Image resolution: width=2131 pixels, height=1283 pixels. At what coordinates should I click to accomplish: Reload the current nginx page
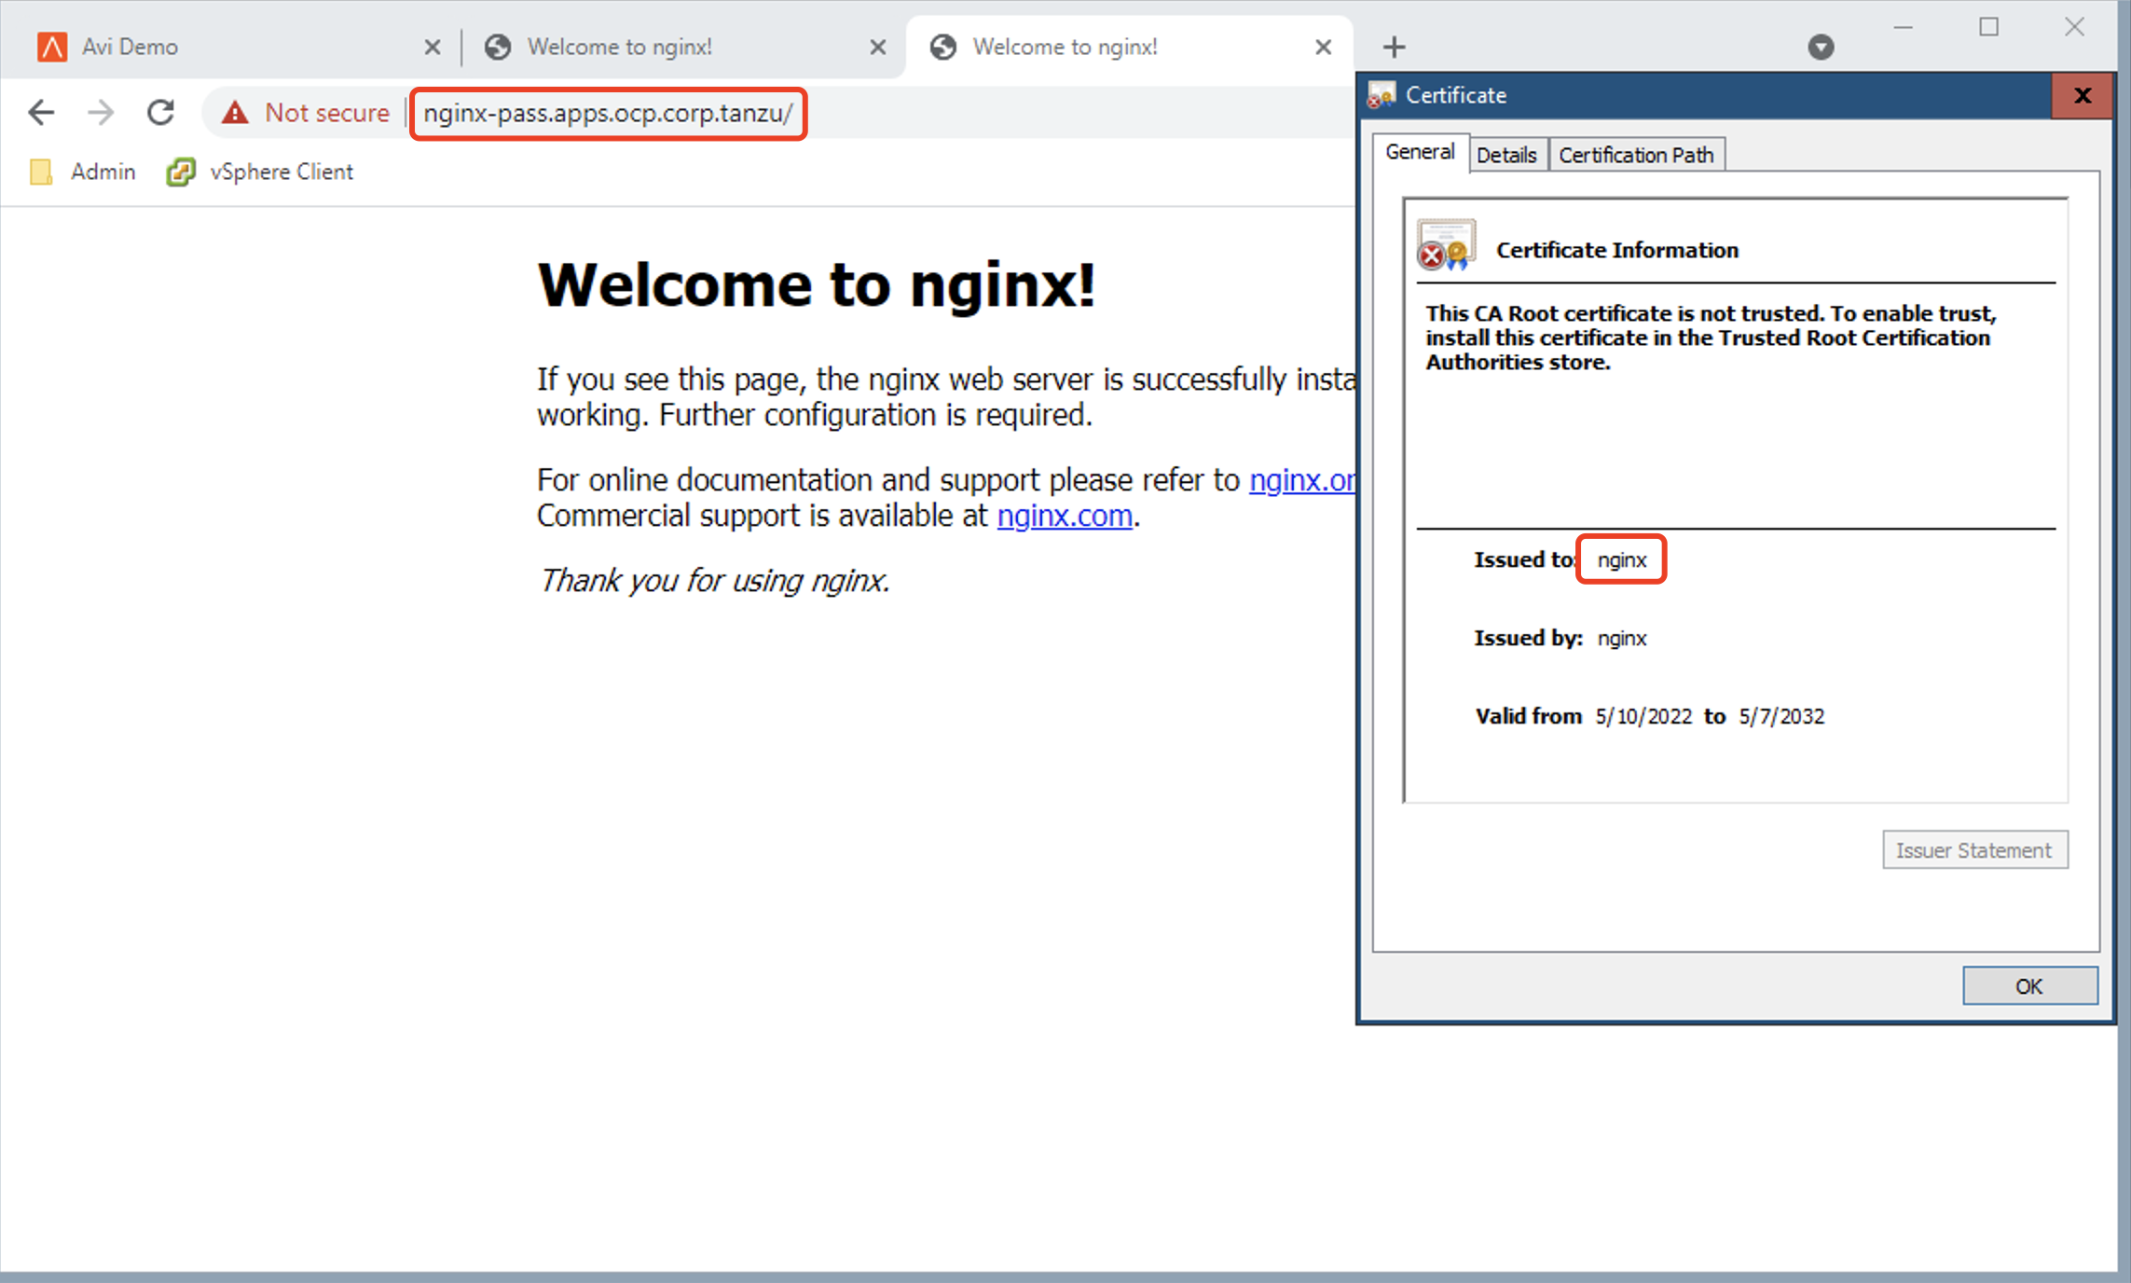[x=160, y=113]
